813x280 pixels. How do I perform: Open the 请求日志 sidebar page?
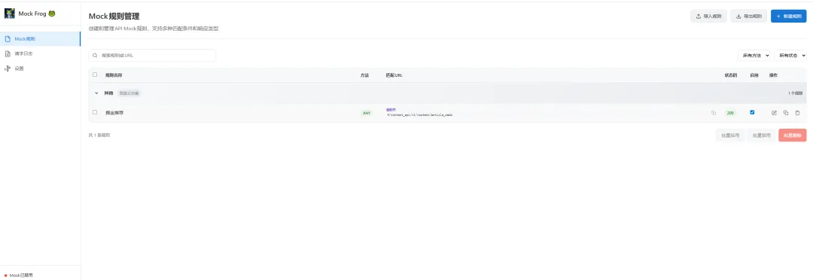point(41,53)
